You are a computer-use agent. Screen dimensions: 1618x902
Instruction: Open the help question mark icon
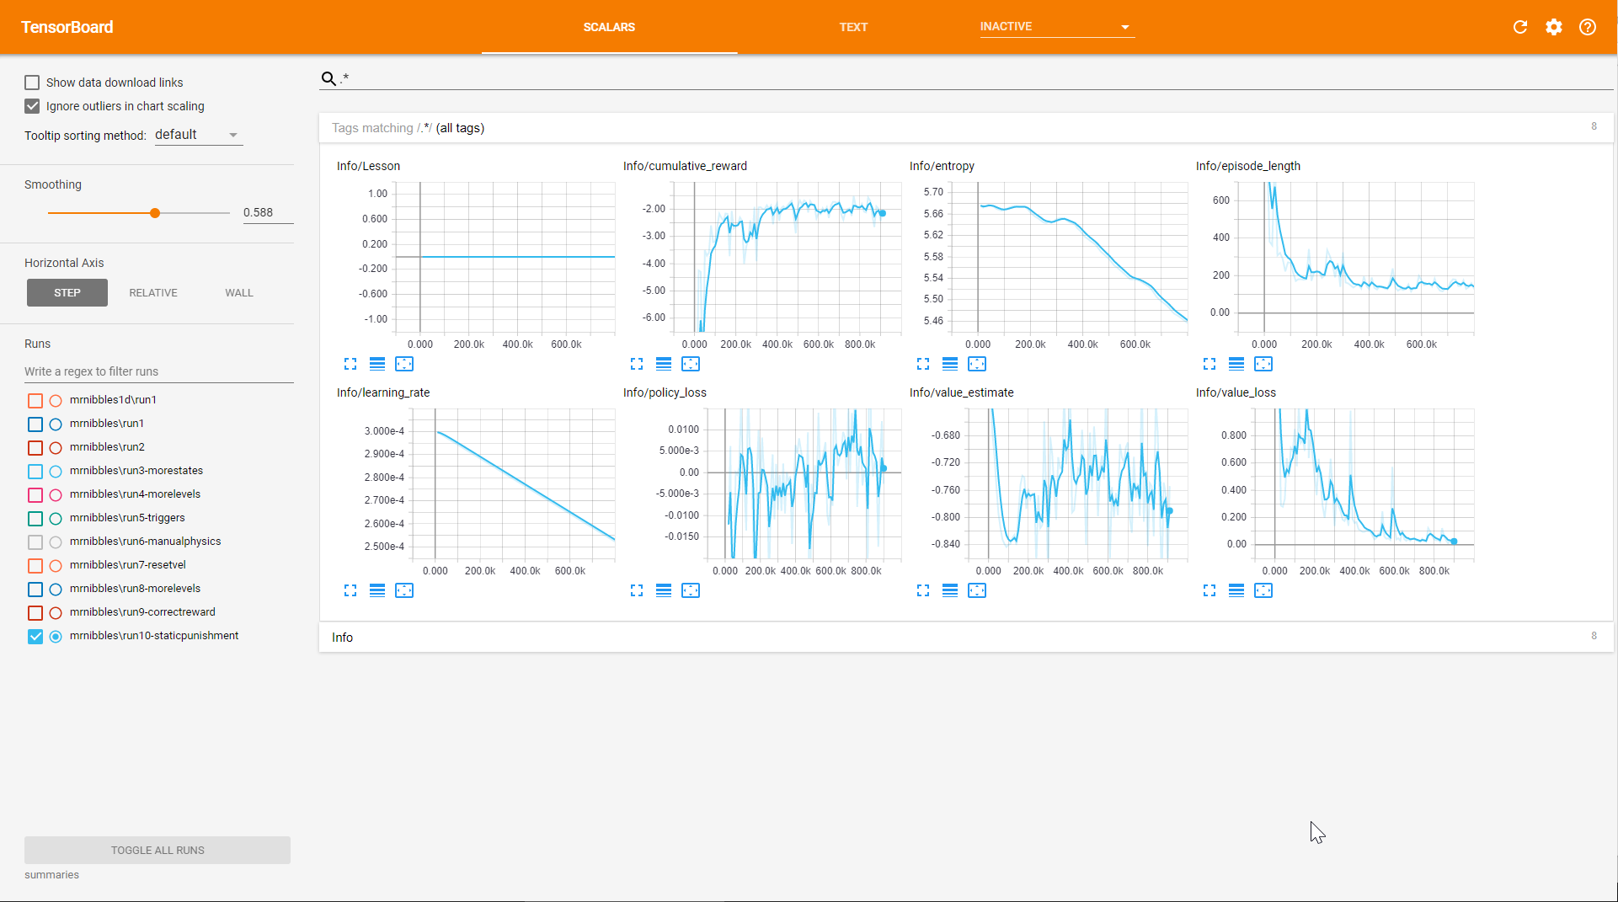point(1588,27)
